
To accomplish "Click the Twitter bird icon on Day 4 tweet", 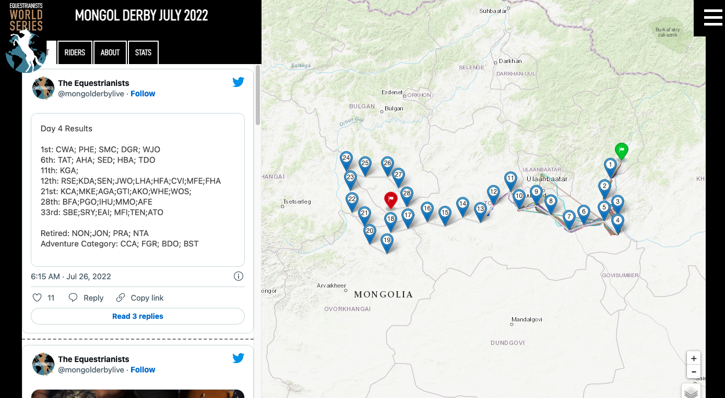I will pyautogui.click(x=239, y=82).
